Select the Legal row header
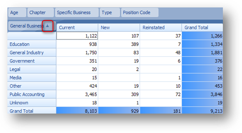242x133 pixels. point(32,69)
